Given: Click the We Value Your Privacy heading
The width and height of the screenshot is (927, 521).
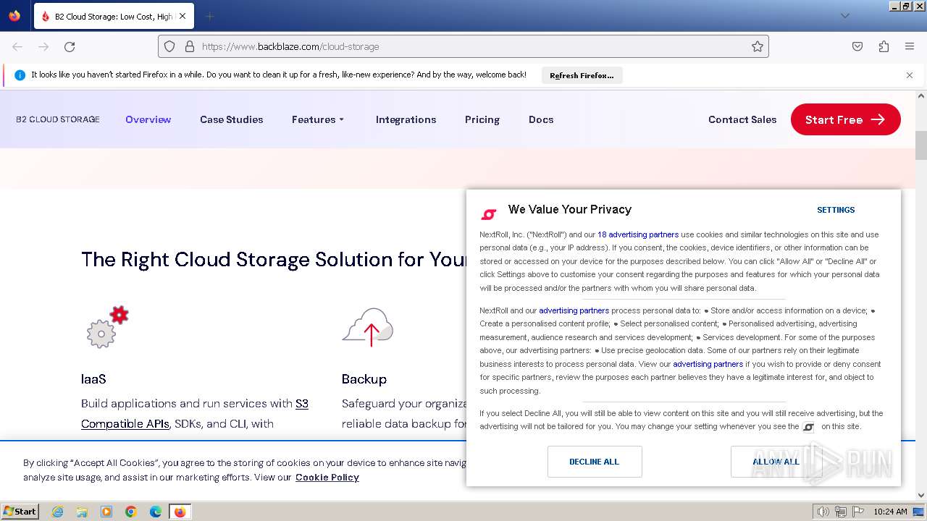Looking at the screenshot, I should pos(570,209).
